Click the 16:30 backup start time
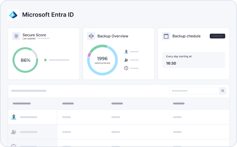The image size is (237, 147). pyautogui.click(x=171, y=63)
